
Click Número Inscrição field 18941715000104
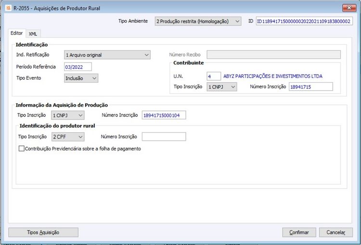tap(164, 115)
